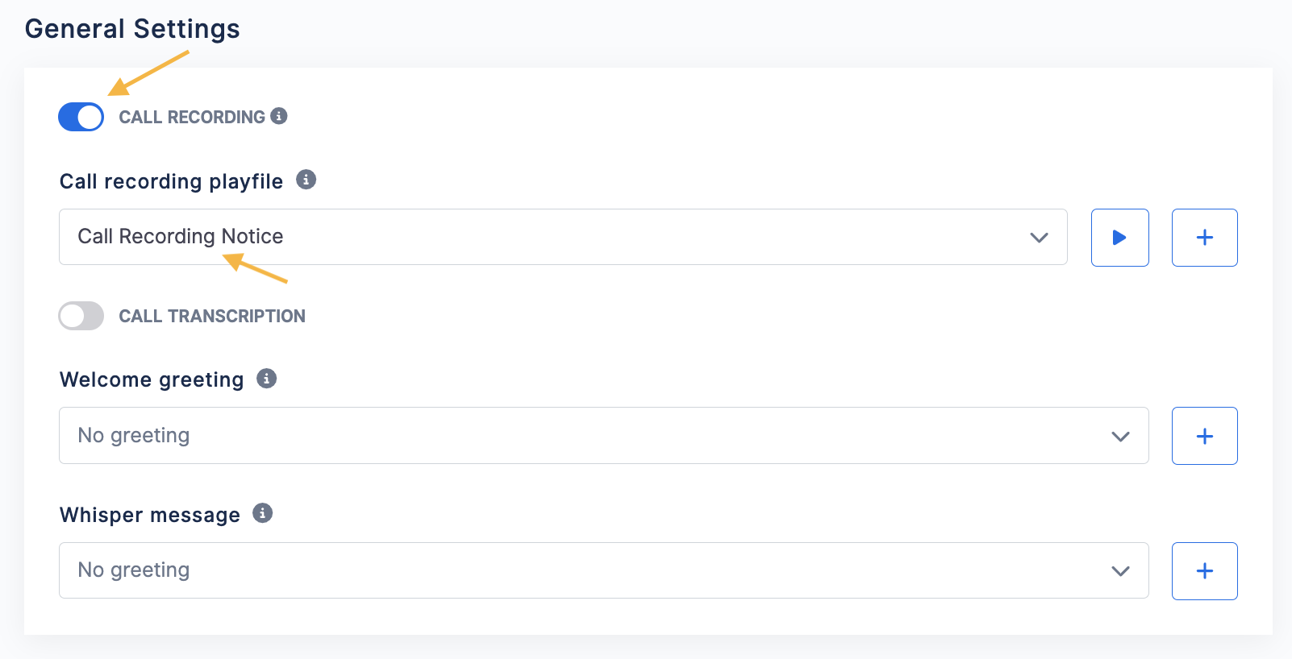
Task: Turn off the Call Recording switch
Action: tap(81, 117)
